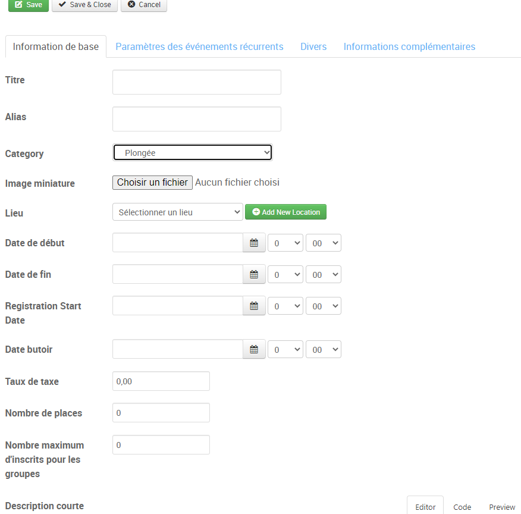Switch the description editor to Code view

click(462, 507)
